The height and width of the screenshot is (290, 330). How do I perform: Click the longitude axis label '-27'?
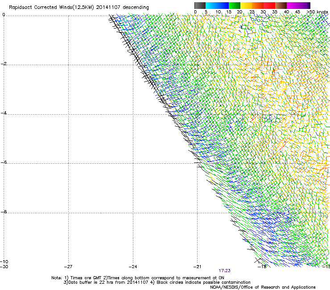[x=68, y=267]
